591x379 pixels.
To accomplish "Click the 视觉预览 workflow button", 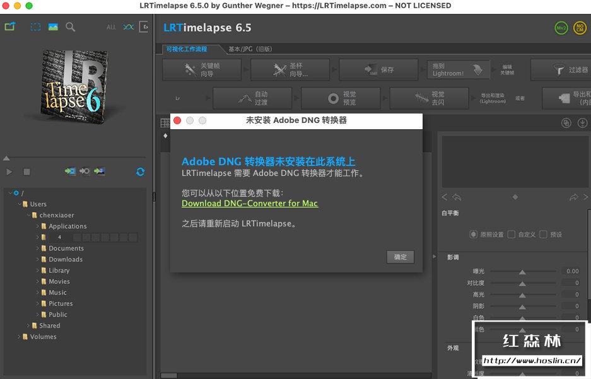I will 341,98.
